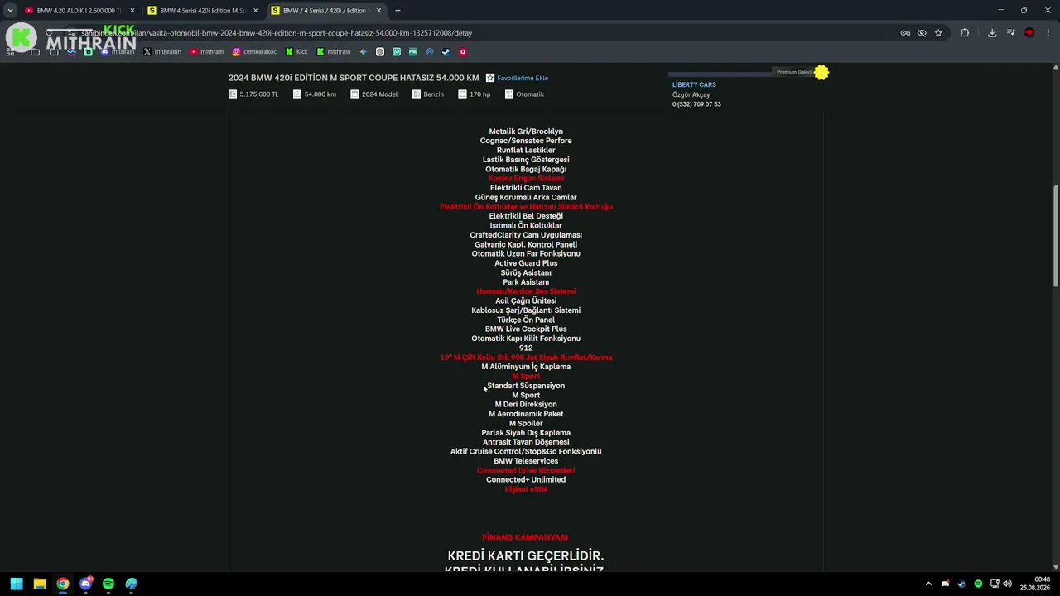
Task: Click the 54.000 km mileage text
Action: tap(320, 94)
